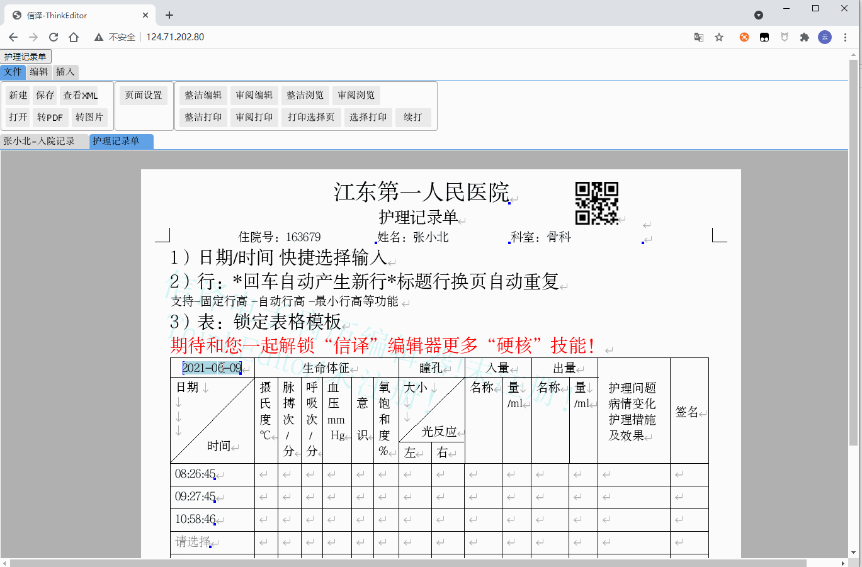Click the browser address bar URL
The width and height of the screenshot is (862, 567).
pyautogui.click(x=175, y=37)
